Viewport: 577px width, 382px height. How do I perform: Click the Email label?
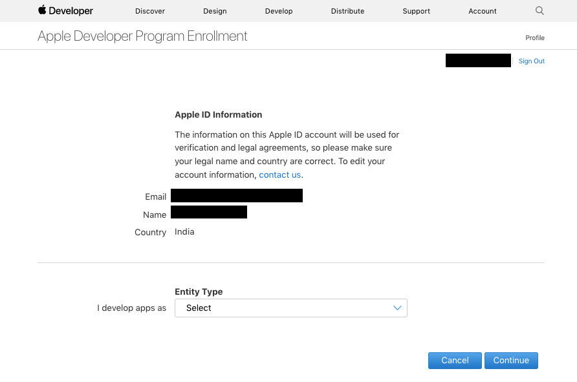(x=156, y=196)
